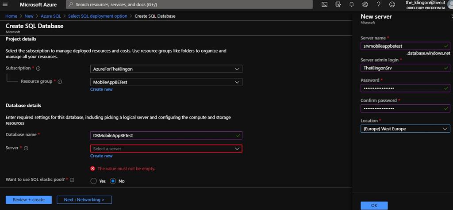This screenshot has width=453, height=210.
Task: Click the red error icon under Server
Action: tap(93, 168)
